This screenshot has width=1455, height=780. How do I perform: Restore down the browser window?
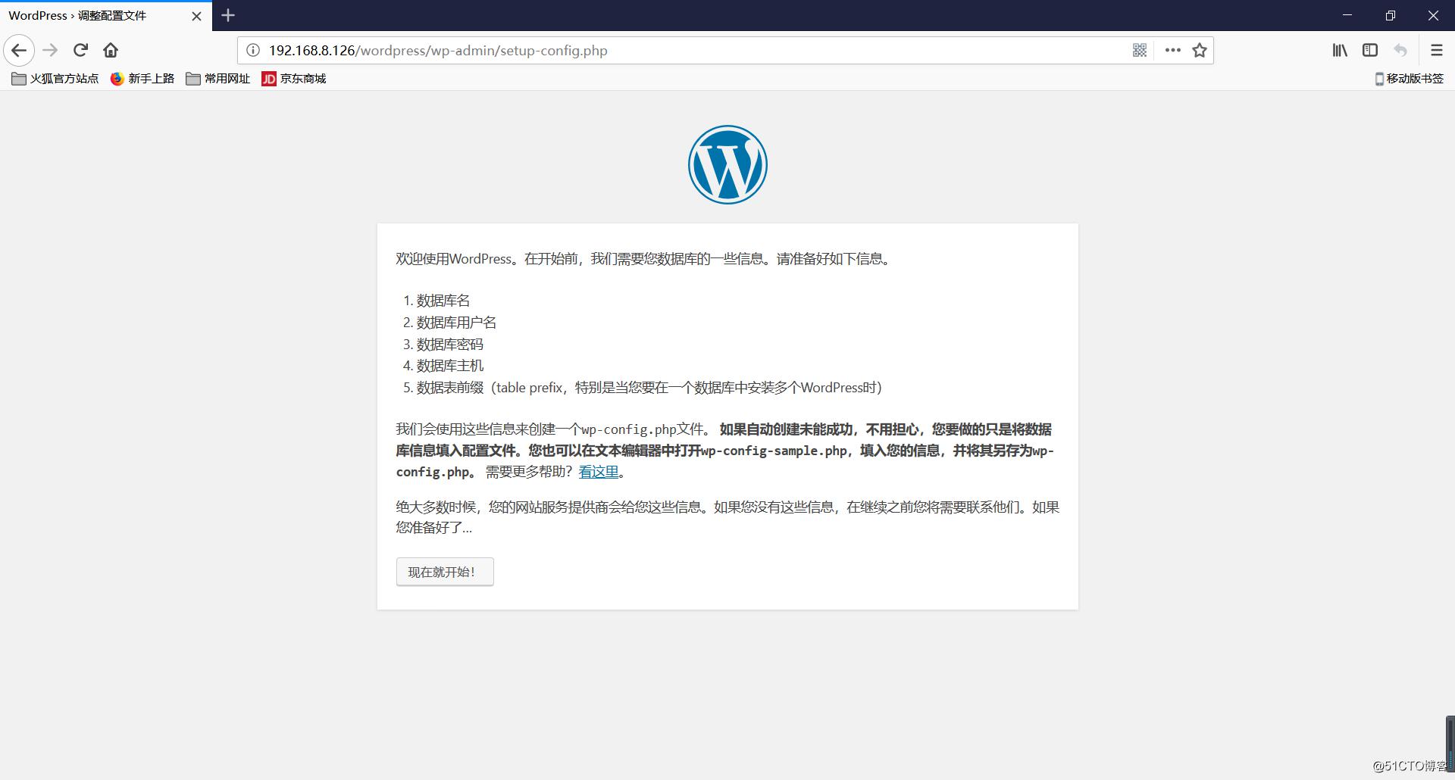click(1390, 15)
